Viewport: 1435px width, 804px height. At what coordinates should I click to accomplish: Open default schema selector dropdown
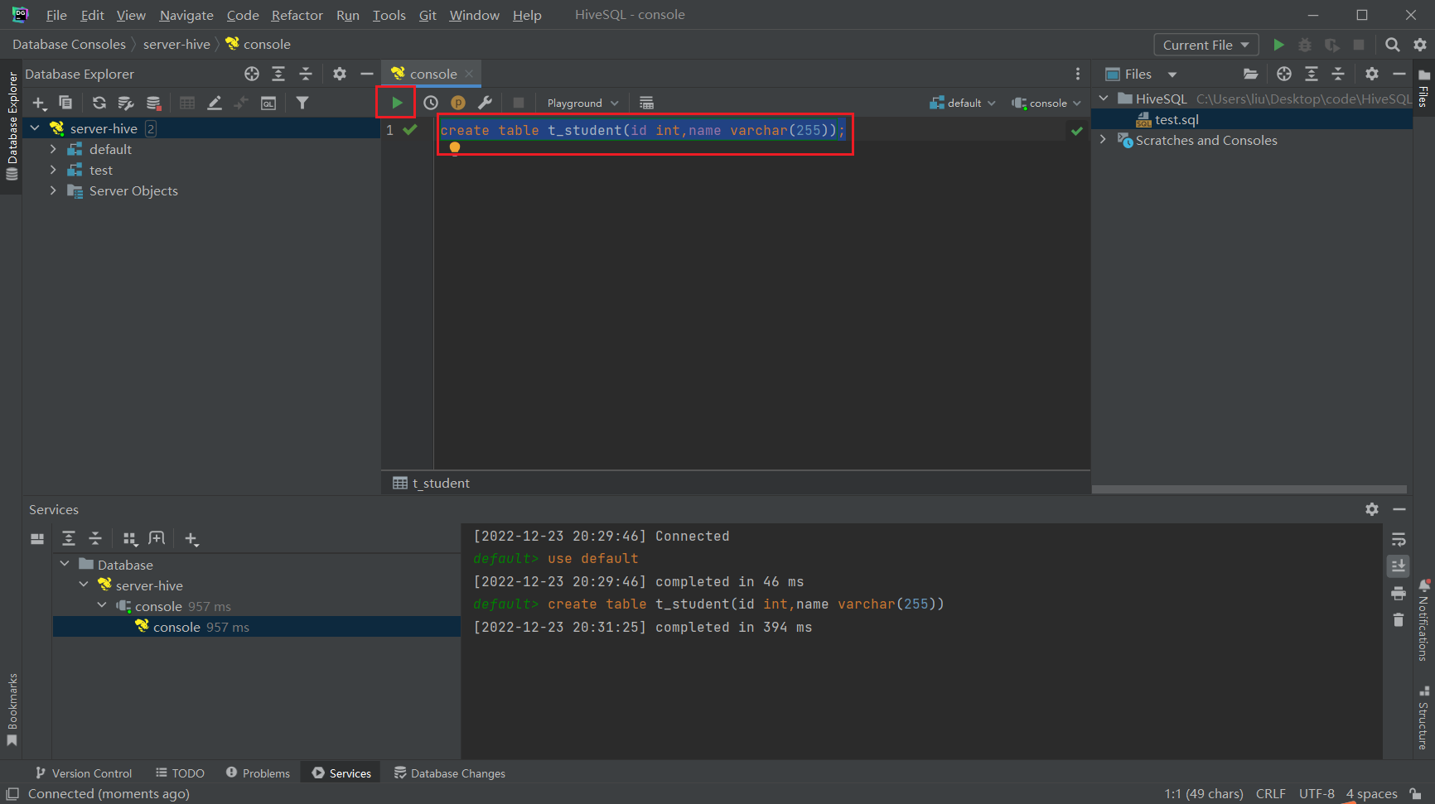963,103
